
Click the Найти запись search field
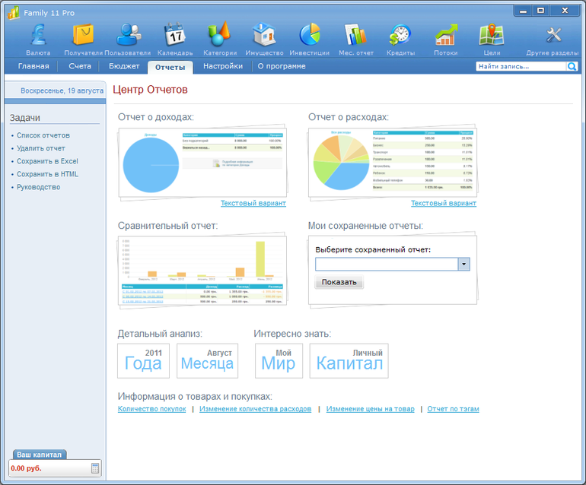tap(521, 67)
